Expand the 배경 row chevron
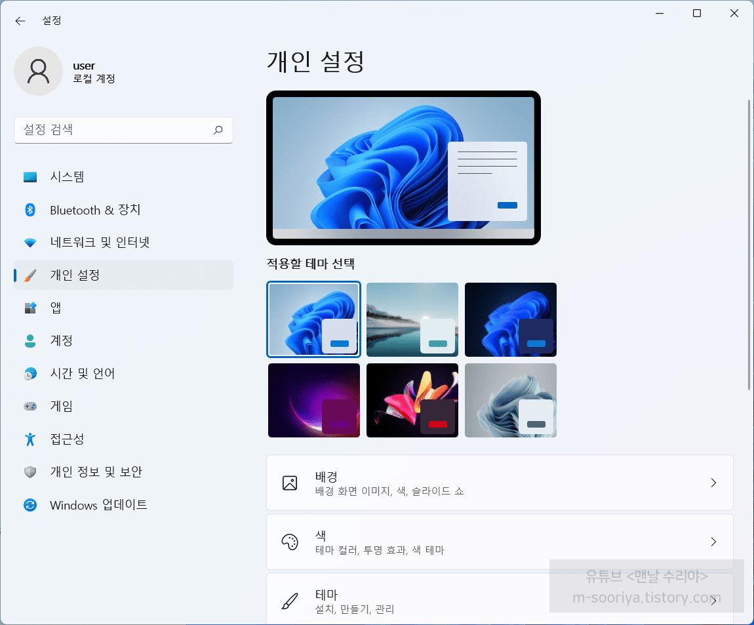 tap(713, 483)
